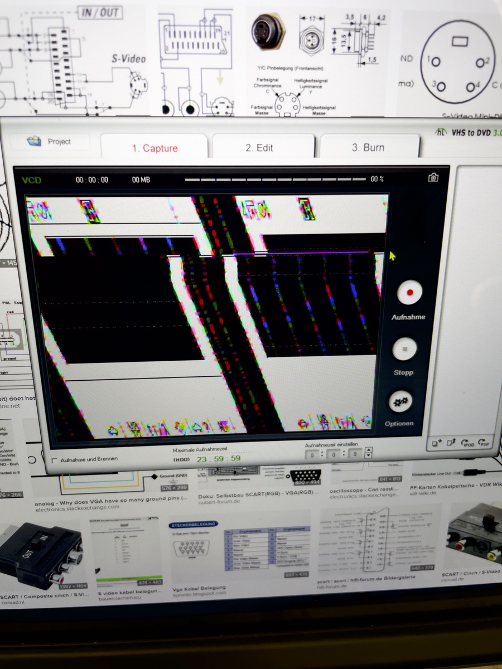Open the FF-Karten Kabelpeitsche - VDR Wiki result
Screen dimensions: 502x669
(x=456, y=486)
